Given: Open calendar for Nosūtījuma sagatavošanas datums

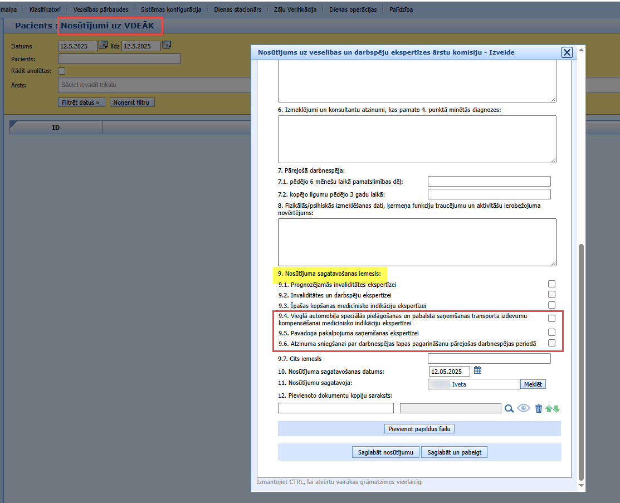Looking at the screenshot, I should 477,370.
